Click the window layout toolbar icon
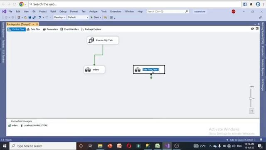The width and height of the screenshot is (266, 150). [111, 17]
